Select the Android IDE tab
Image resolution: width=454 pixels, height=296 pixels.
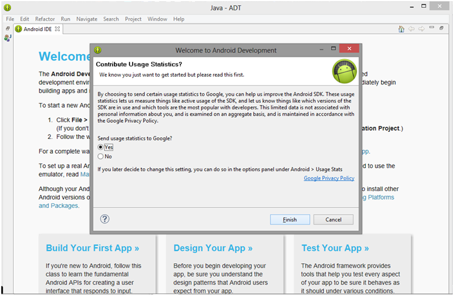coord(37,29)
